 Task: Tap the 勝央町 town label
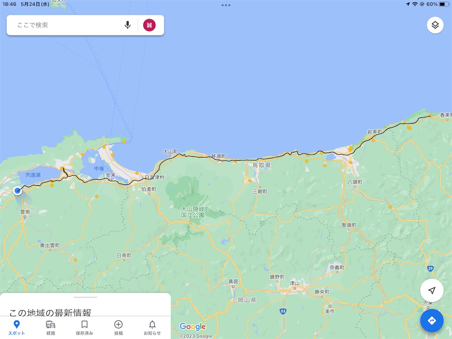322,292
